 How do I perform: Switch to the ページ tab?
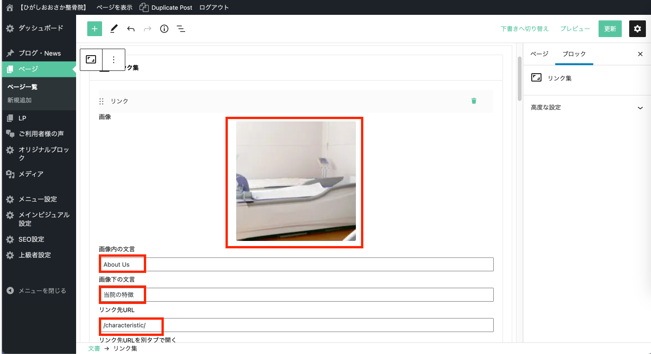(x=539, y=54)
